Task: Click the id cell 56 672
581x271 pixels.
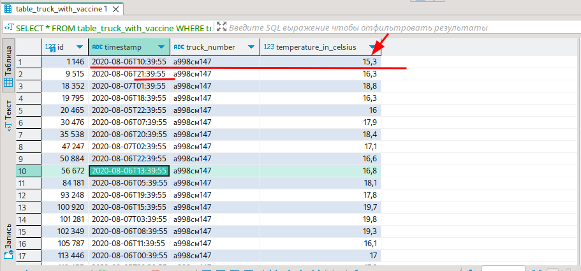Action: click(65, 171)
